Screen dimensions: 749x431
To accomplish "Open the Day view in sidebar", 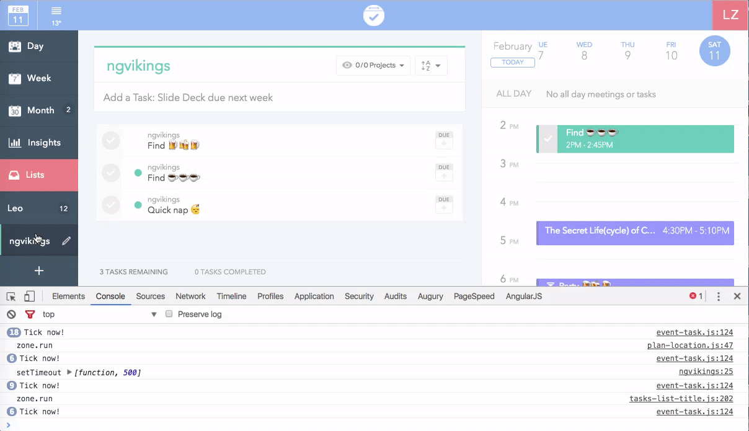I will tap(39, 47).
